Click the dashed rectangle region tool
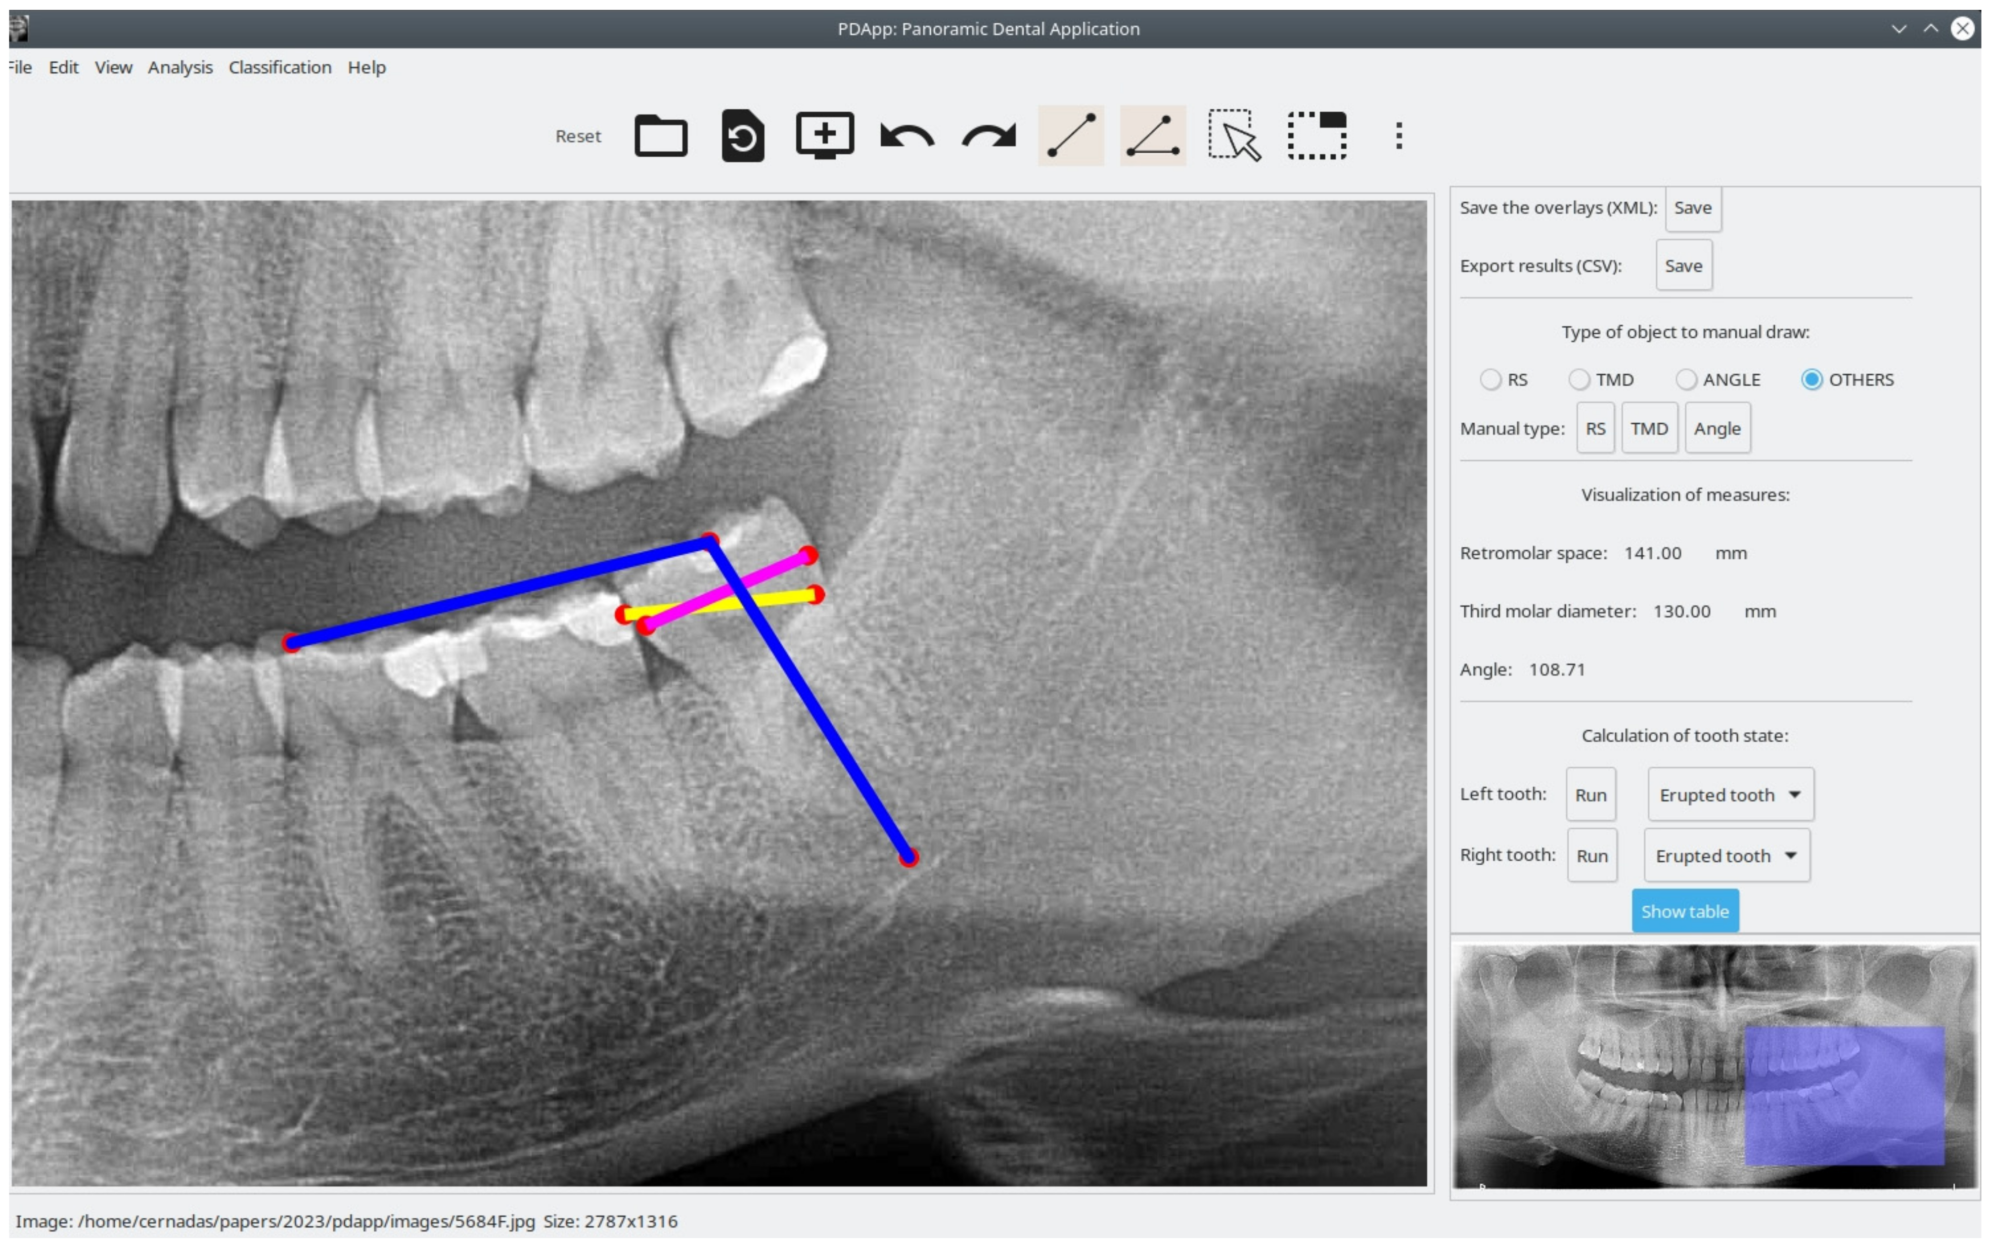 (x=1316, y=136)
